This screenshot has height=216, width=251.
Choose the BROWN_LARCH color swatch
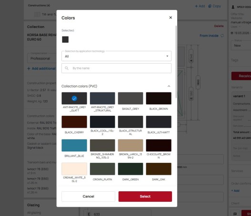pyautogui.click(x=131, y=145)
